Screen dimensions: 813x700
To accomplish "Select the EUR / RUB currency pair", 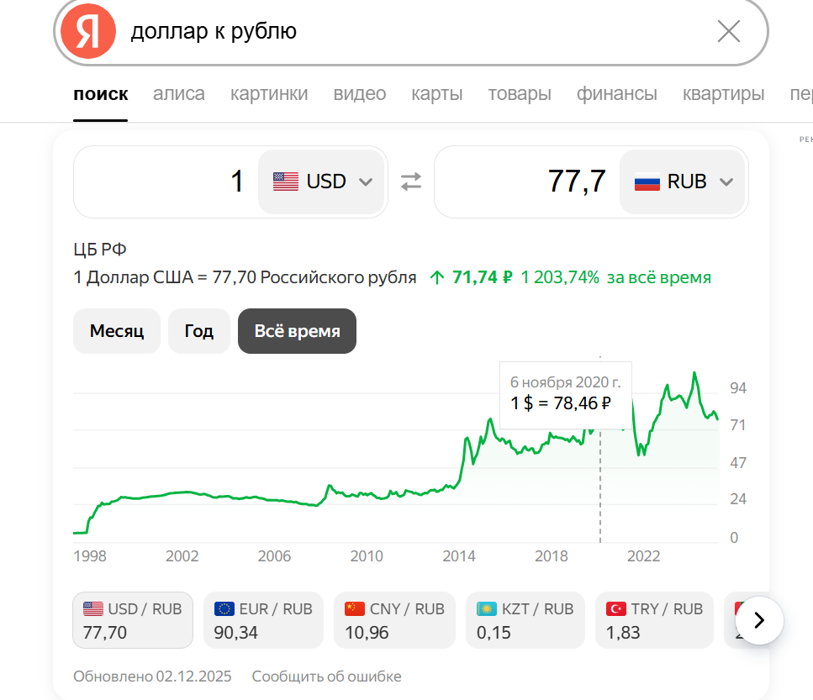I will 263,620.
